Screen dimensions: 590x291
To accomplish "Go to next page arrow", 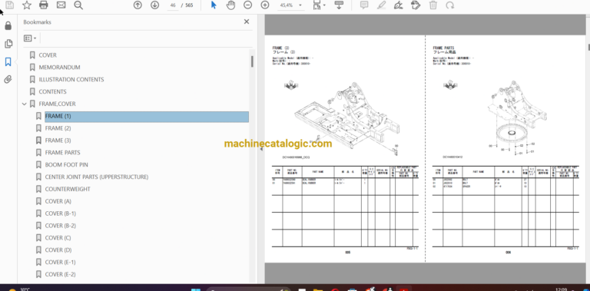I will [154, 5].
